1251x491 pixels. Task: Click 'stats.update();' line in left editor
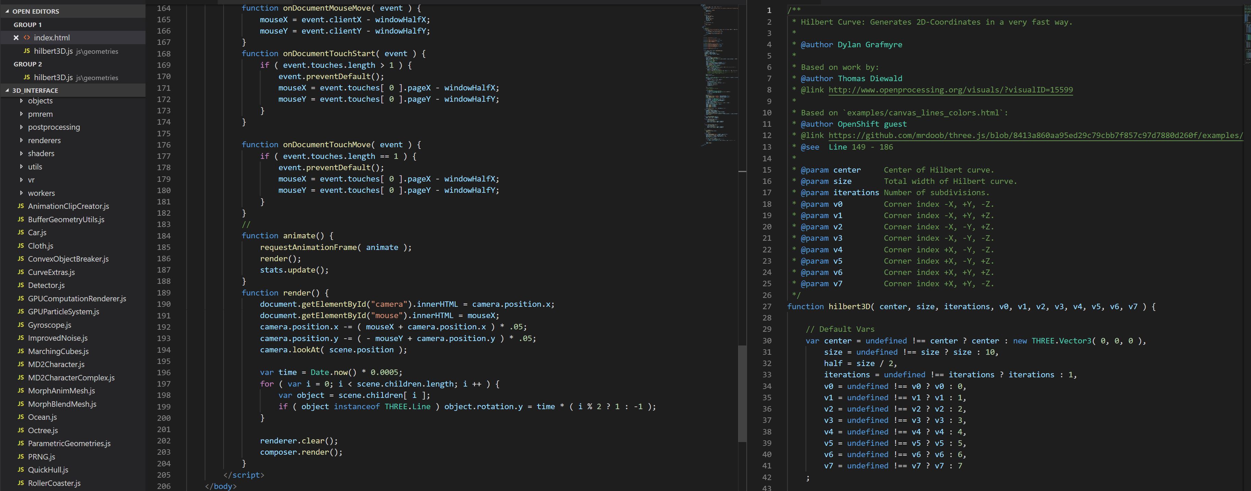coord(294,270)
